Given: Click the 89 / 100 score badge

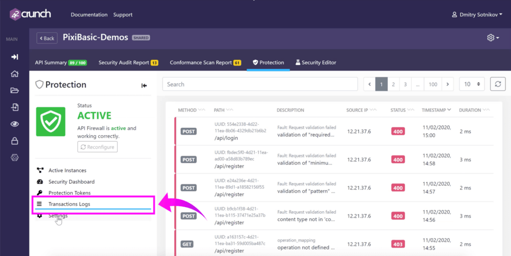Looking at the screenshot, I should pyautogui.click(x=77, y=63).
